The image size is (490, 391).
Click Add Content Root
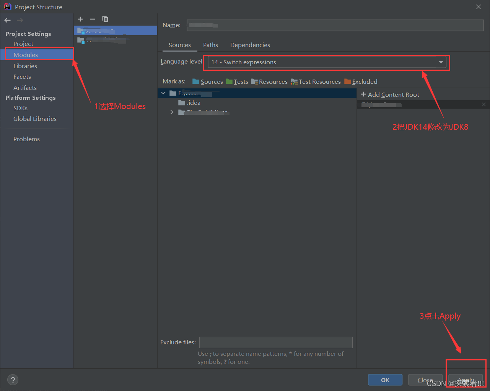tap(390, 94)
